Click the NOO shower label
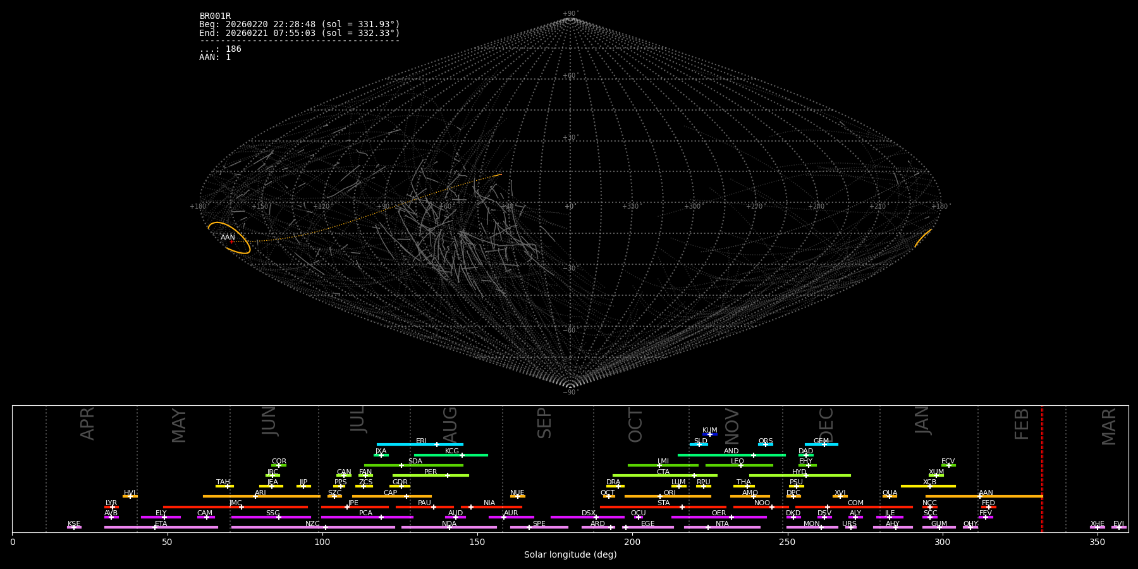The height and width of the screenshot is (569, 1138). point(762,503)
